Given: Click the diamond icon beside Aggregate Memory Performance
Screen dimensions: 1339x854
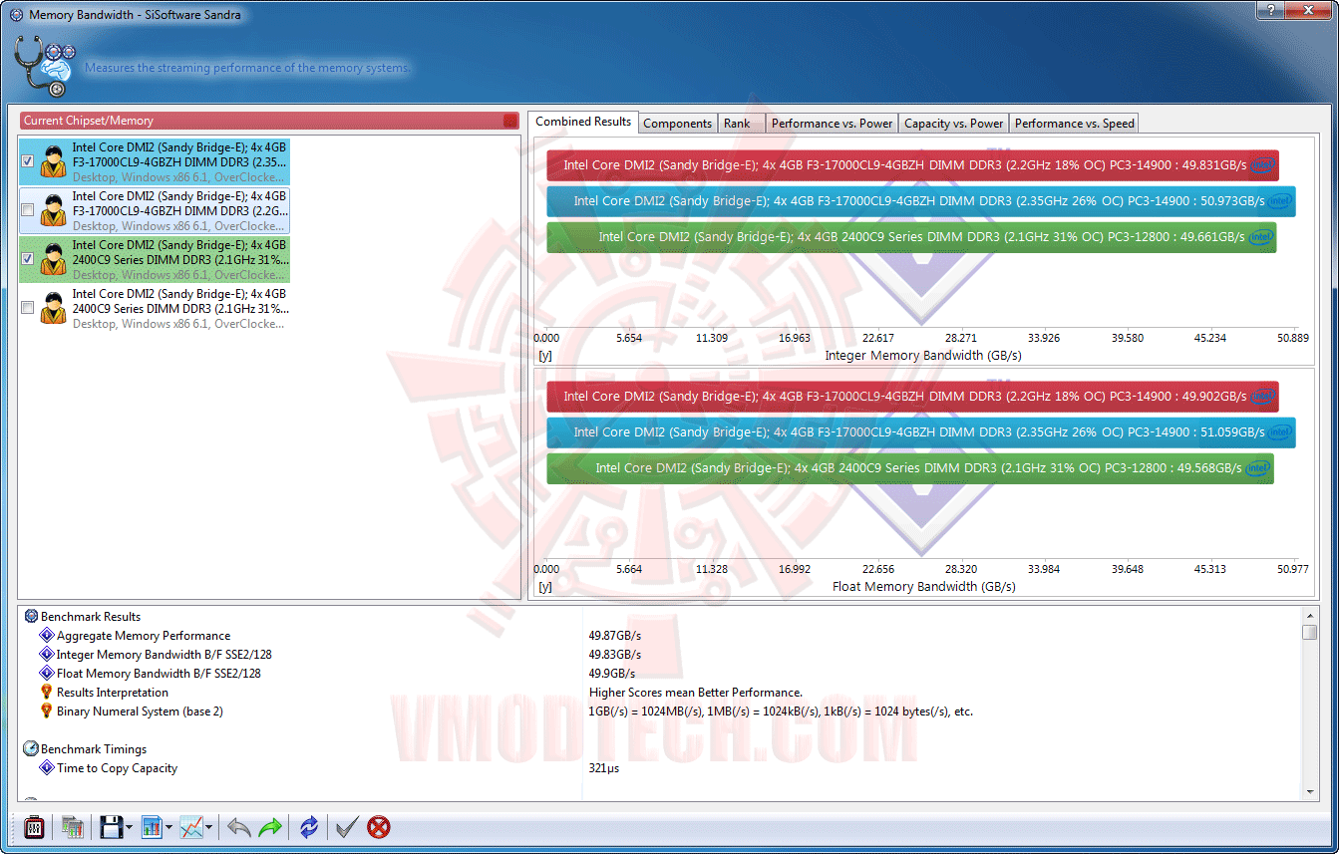Looking at the screenshot, I should pyautogui.click(x=47, y=636).
